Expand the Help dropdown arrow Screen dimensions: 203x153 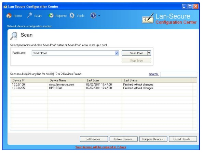tap(99, 16)
